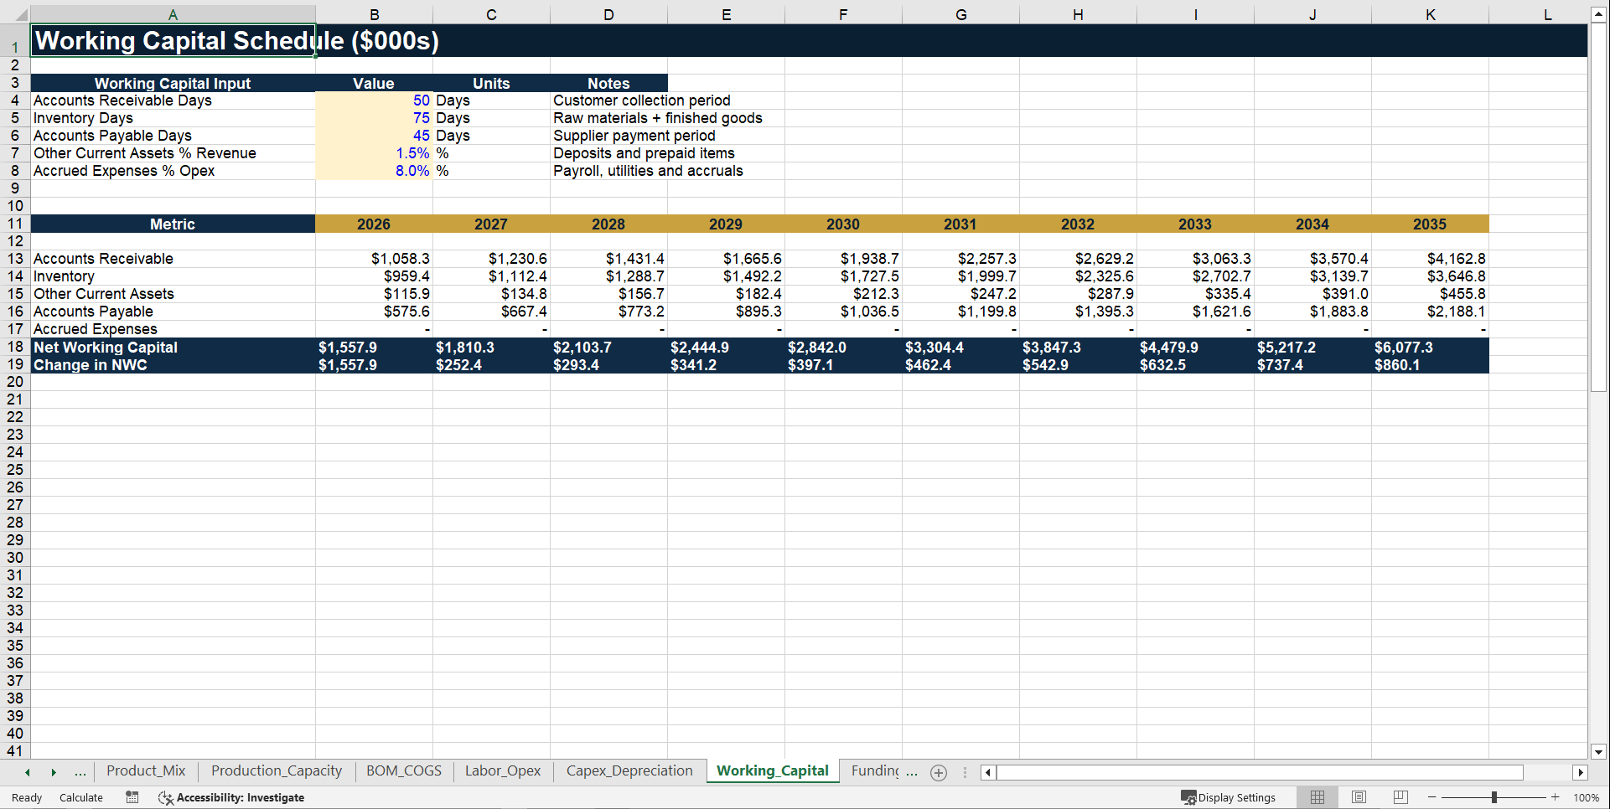This screenshot has height=809, width=1610.
Task: Click the 100% zoom level
Action: click(x=1586, y=797)
